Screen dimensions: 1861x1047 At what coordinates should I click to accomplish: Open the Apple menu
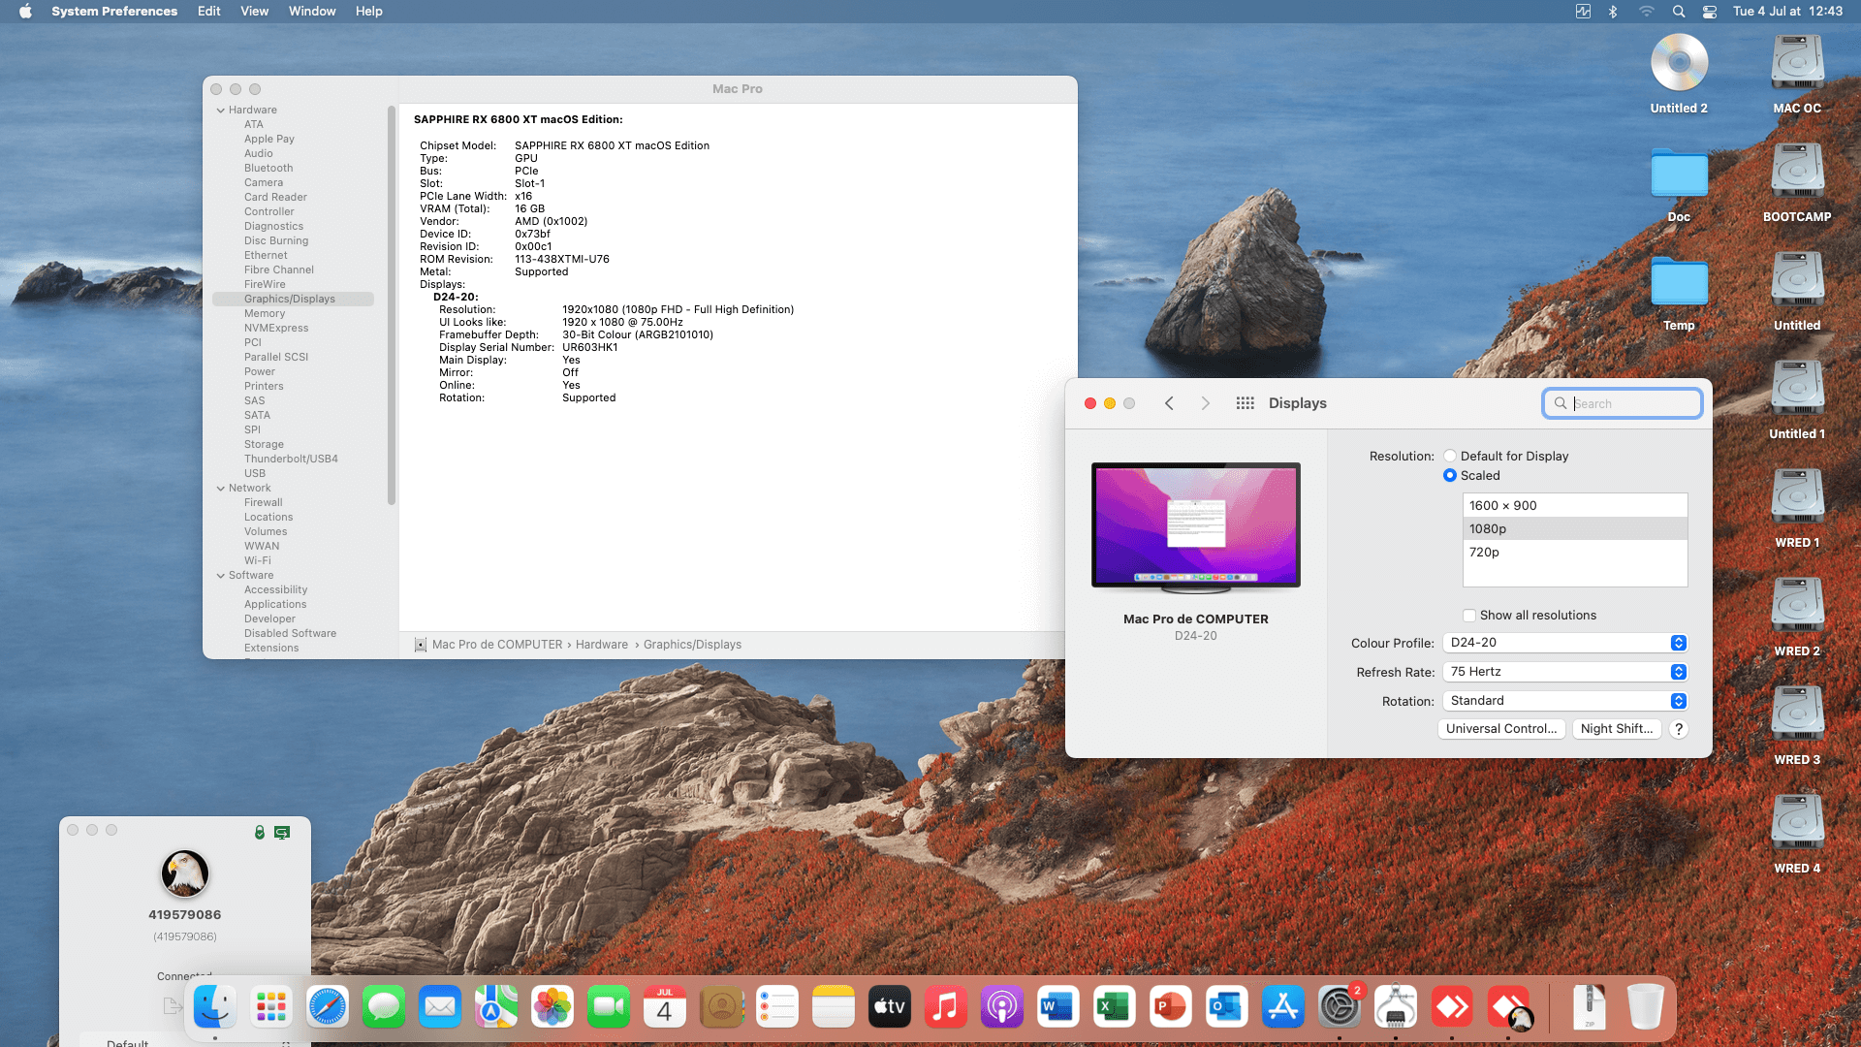(25, 12)
